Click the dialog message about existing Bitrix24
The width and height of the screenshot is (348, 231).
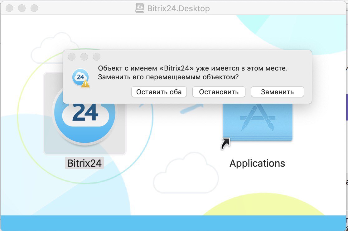tap(193, 73)
